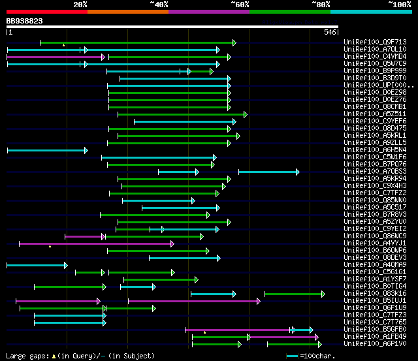Select the white BB938823 query sequence bar
The image size is (418, 361).
[172, 27]
